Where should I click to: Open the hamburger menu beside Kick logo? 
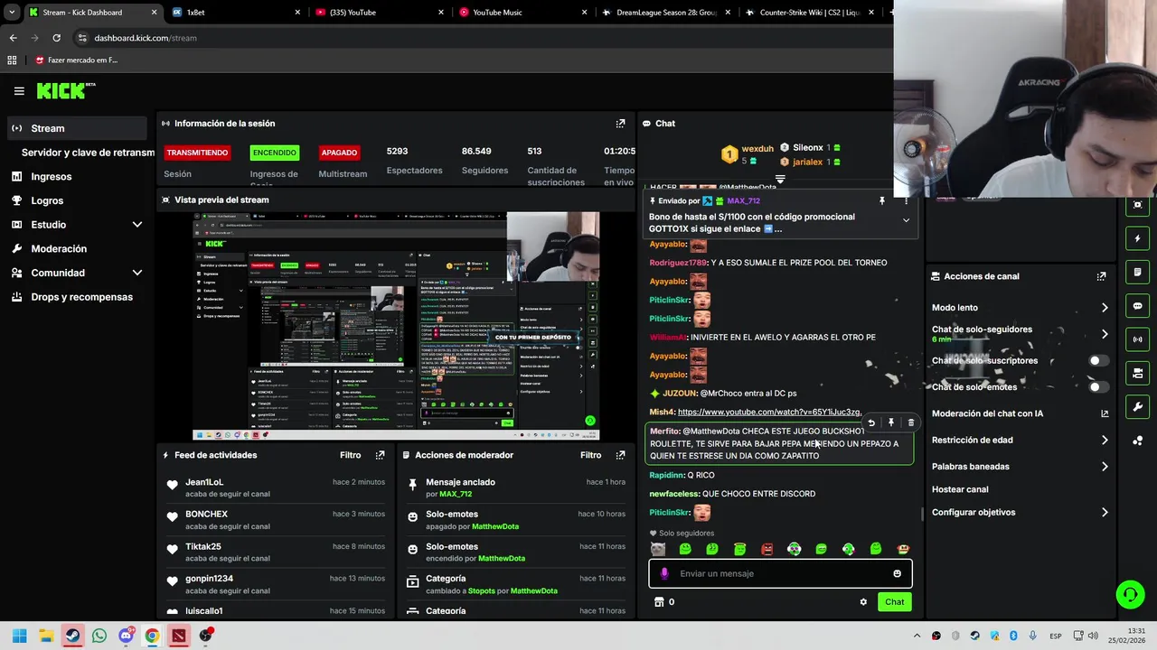[x=19, y=91]
